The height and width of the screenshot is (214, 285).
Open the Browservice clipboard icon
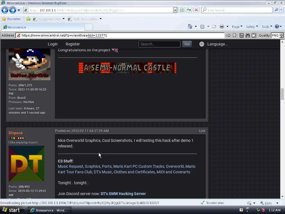tap(254, 35)
